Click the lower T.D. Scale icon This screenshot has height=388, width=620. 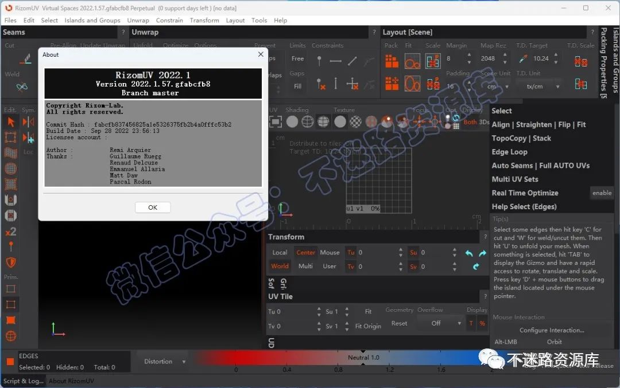click(580, 83)
